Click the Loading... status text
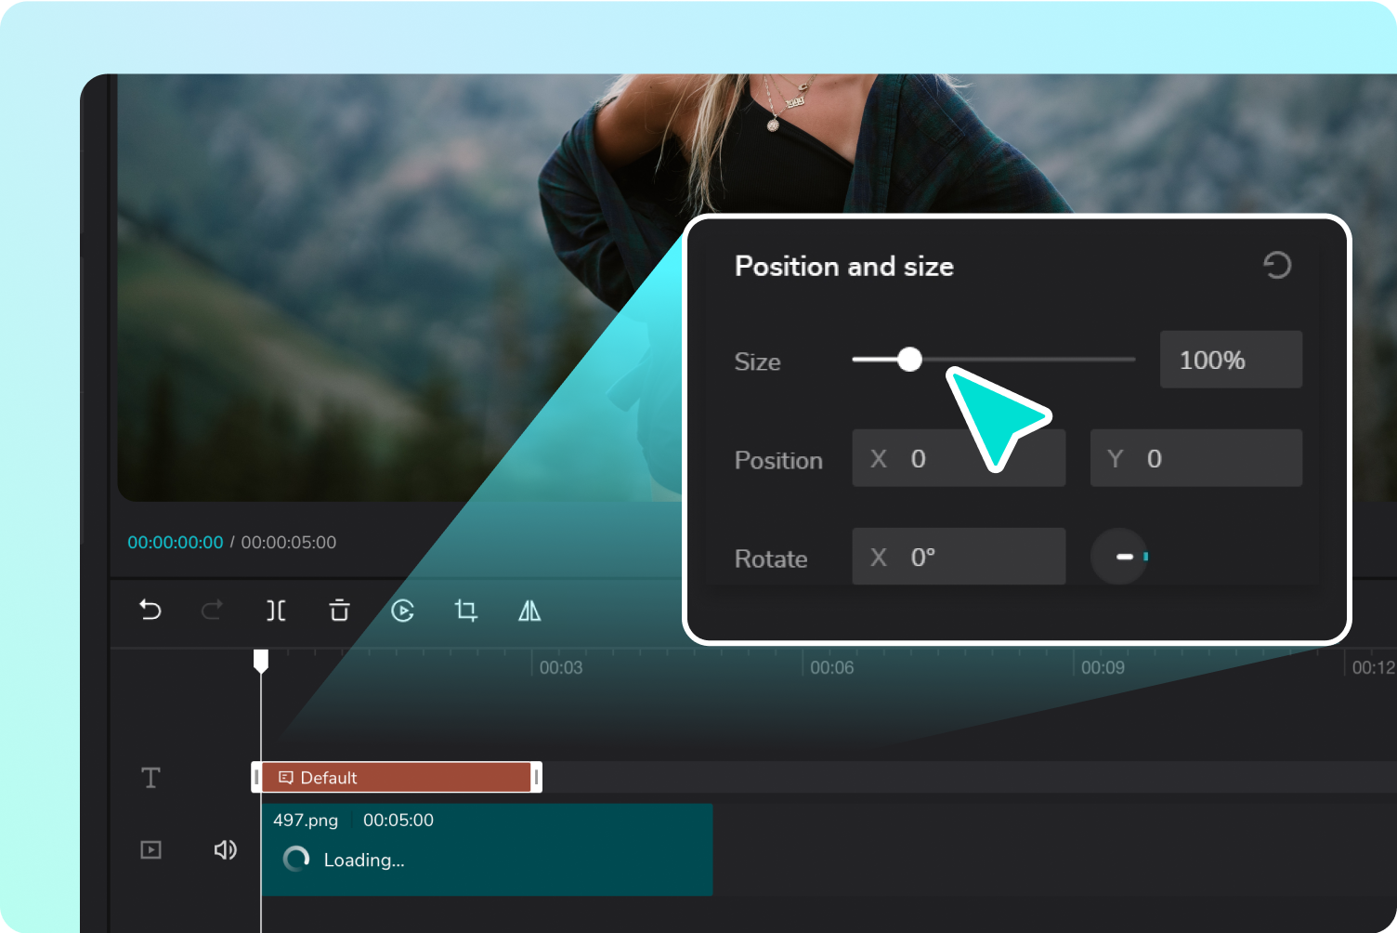Screen dimensions: 1397x933 (x=364, y=861)
